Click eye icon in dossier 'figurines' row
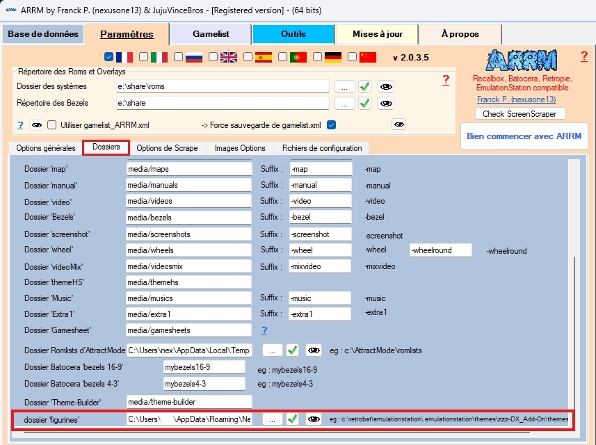Viewport: 596px width, 445px height. click(314, 419)
